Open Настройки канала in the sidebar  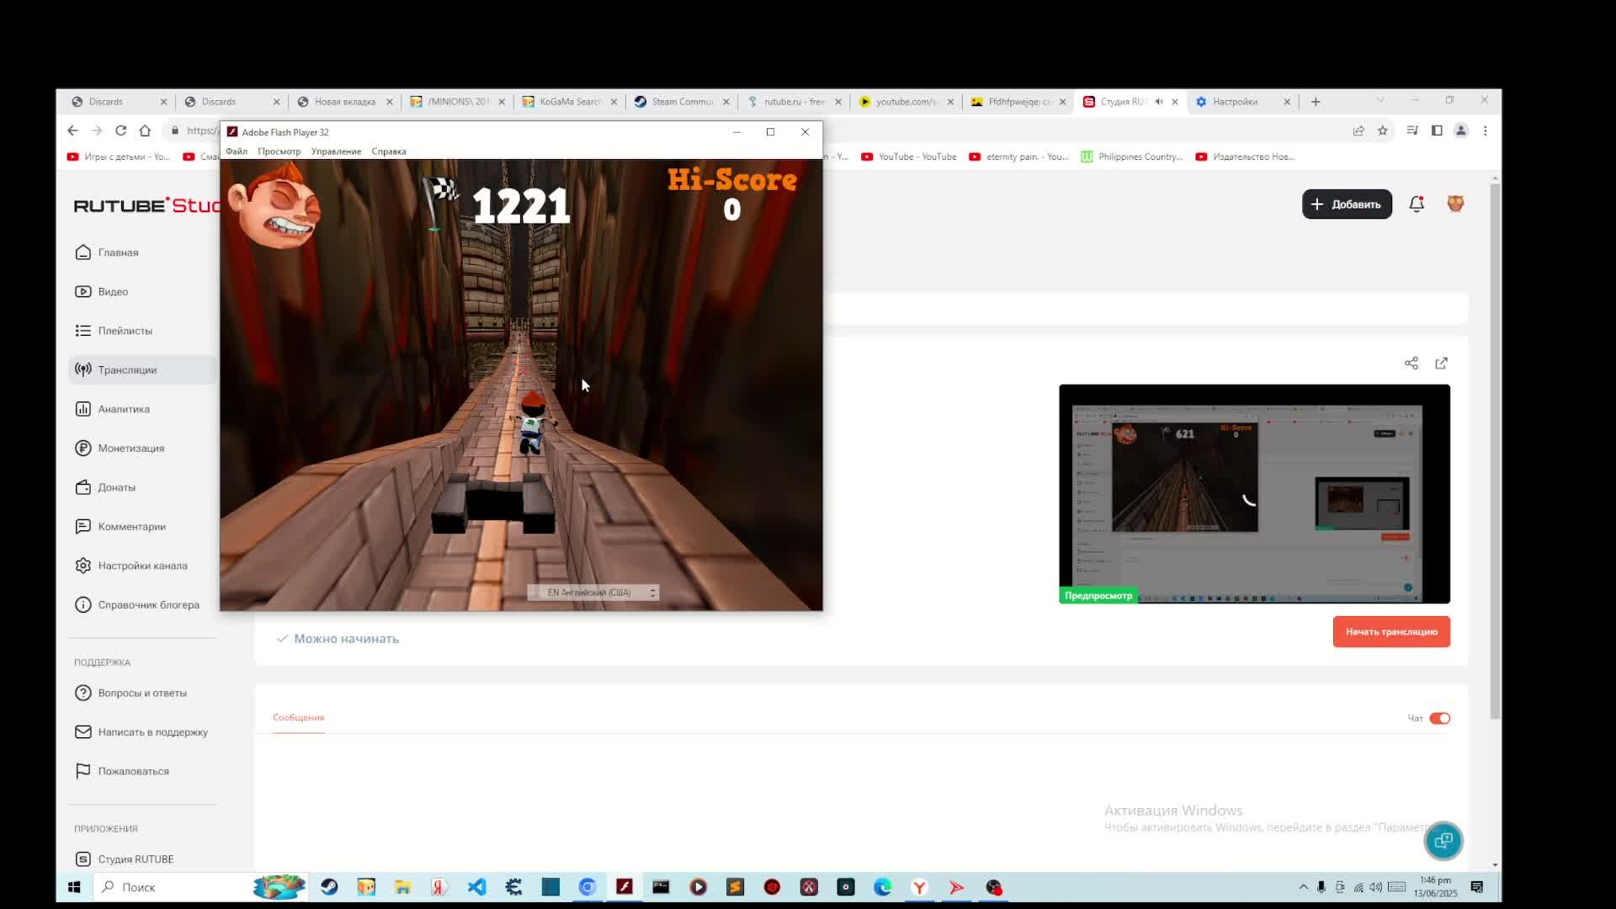click(x=142, y=566)
